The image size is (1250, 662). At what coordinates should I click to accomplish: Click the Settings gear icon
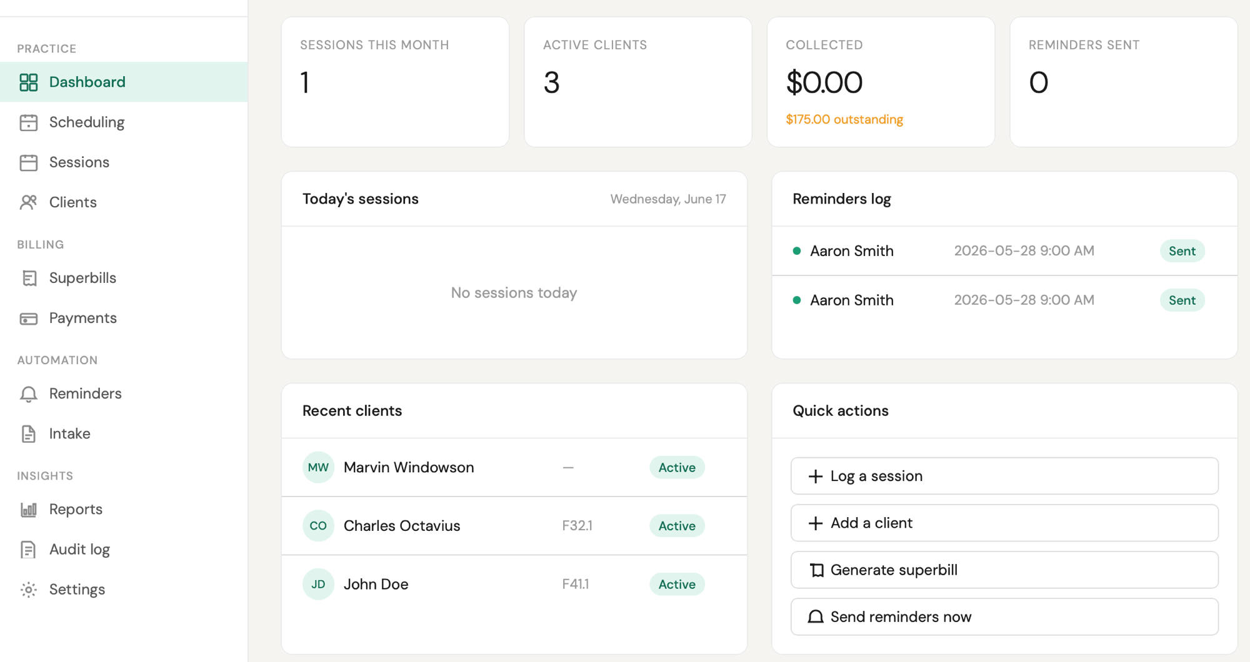point(29,590)
